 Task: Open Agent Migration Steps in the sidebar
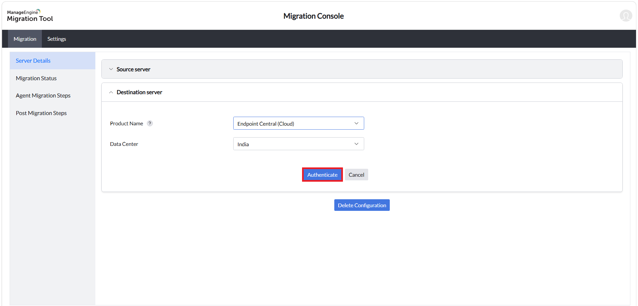tap(53, 95)
